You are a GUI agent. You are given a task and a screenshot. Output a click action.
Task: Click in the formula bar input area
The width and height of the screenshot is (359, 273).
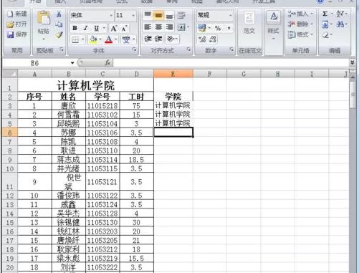(231, 63)
